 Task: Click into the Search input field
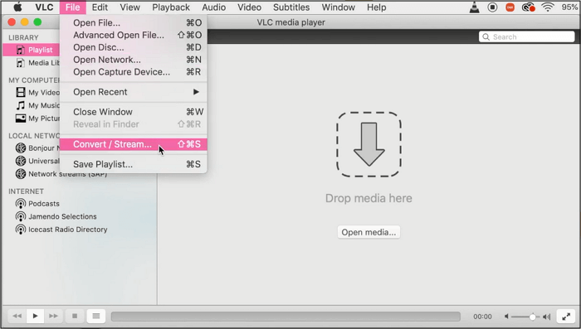[526, 37]
